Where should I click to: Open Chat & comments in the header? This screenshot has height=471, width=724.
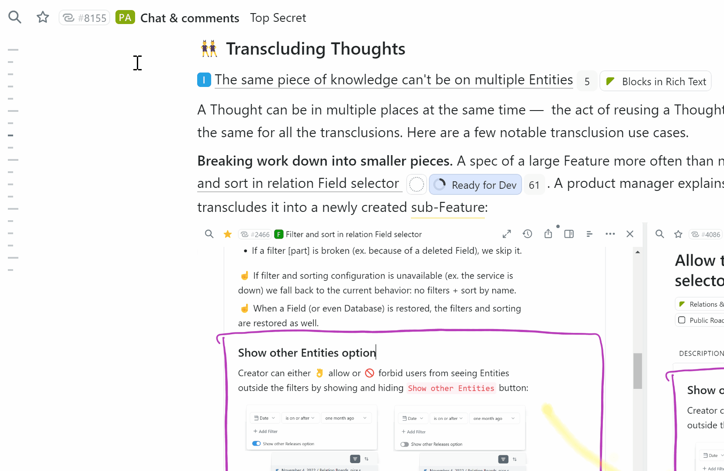[190, 18]
